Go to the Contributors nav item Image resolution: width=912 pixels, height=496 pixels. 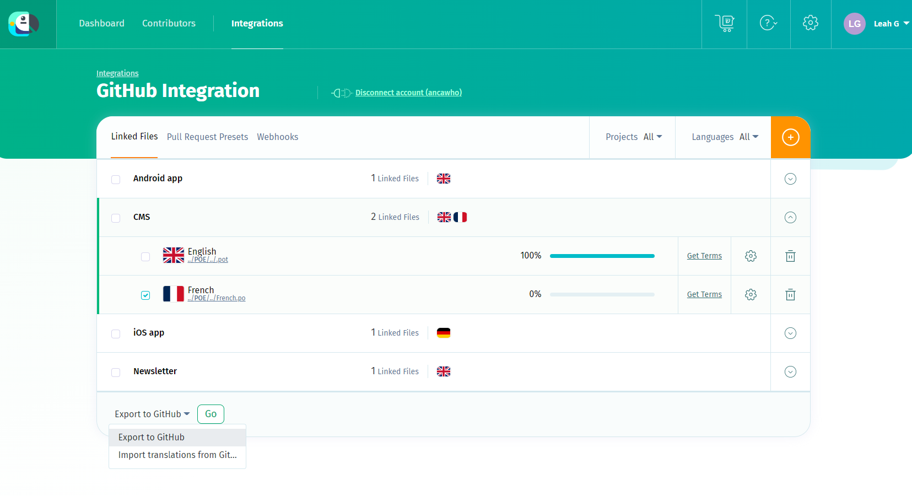click(169, 23)
